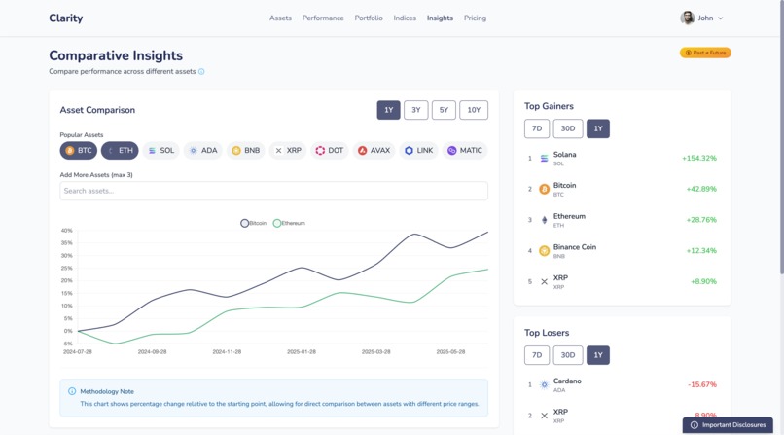This screenshot has height=435, width=784.
Task: Click John's profile avatar
Action: (x=688, y=18)
